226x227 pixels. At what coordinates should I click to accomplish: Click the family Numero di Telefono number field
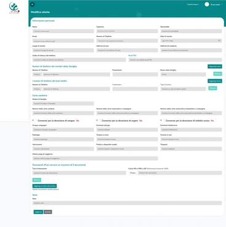pos(76,74)
